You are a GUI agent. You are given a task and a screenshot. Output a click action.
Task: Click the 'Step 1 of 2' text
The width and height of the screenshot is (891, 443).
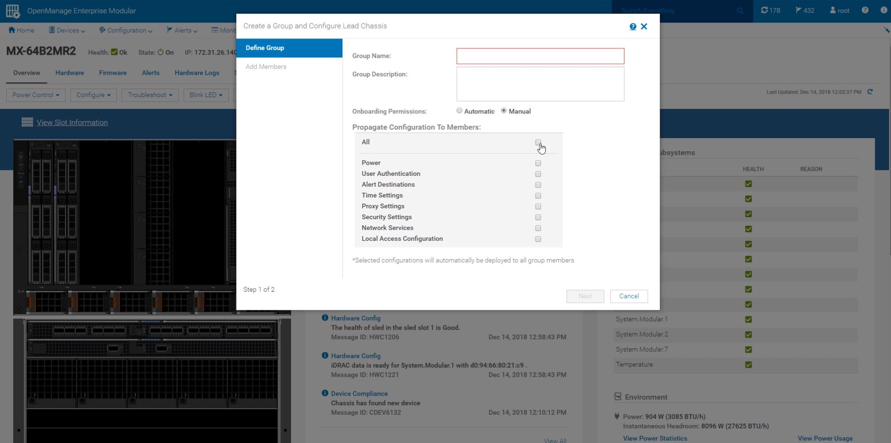coord(259,289)
